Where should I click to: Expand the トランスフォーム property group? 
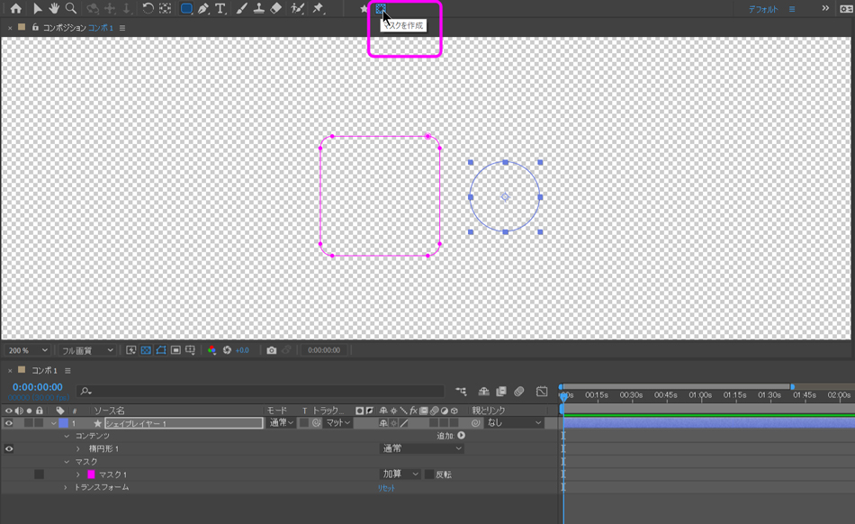point(66,487)
